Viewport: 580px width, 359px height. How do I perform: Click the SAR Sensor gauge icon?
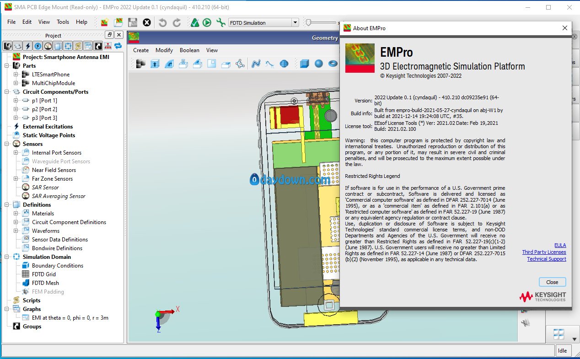coord(25,188)
